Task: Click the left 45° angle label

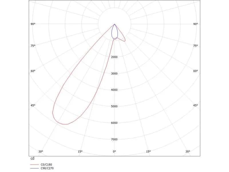Action: tap(33, 105)
